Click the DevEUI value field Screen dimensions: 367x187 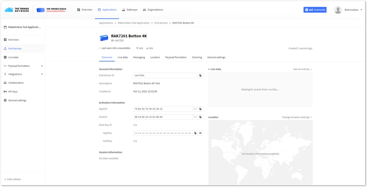point(163,117)
